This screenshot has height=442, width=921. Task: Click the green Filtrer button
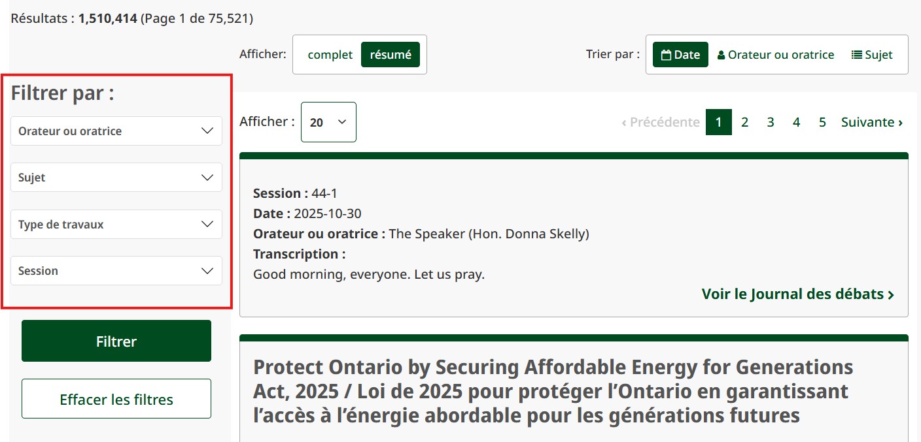click(x=116, y=341)
